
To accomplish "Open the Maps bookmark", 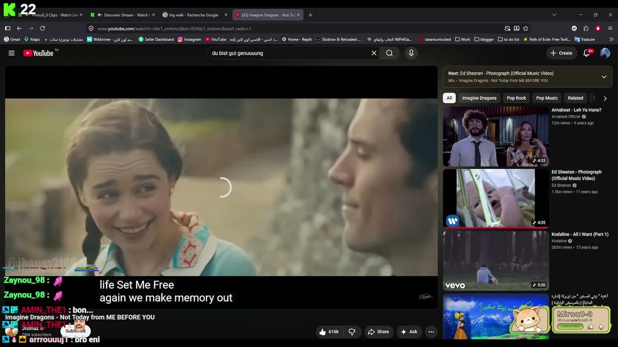I will point(32,40).
